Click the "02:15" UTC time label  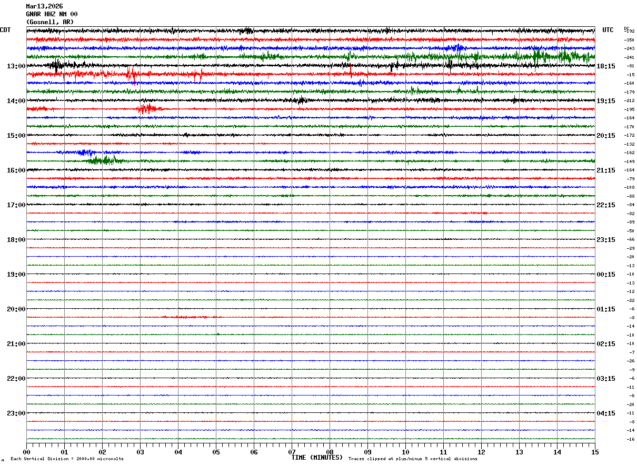[x=605, y=344]
